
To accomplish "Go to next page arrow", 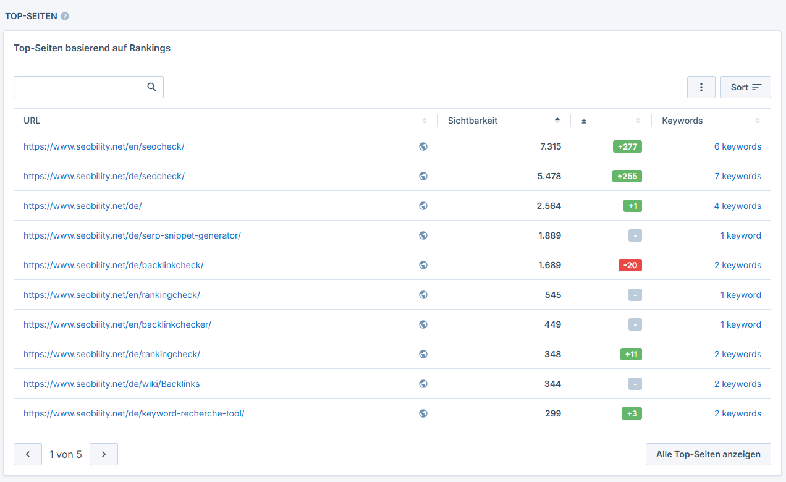I will click(104, 454).
